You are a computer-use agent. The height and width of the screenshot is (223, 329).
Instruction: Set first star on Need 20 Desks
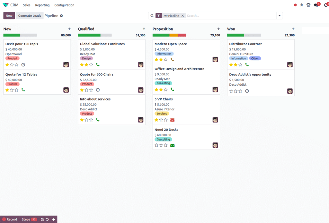click(156, 145)
